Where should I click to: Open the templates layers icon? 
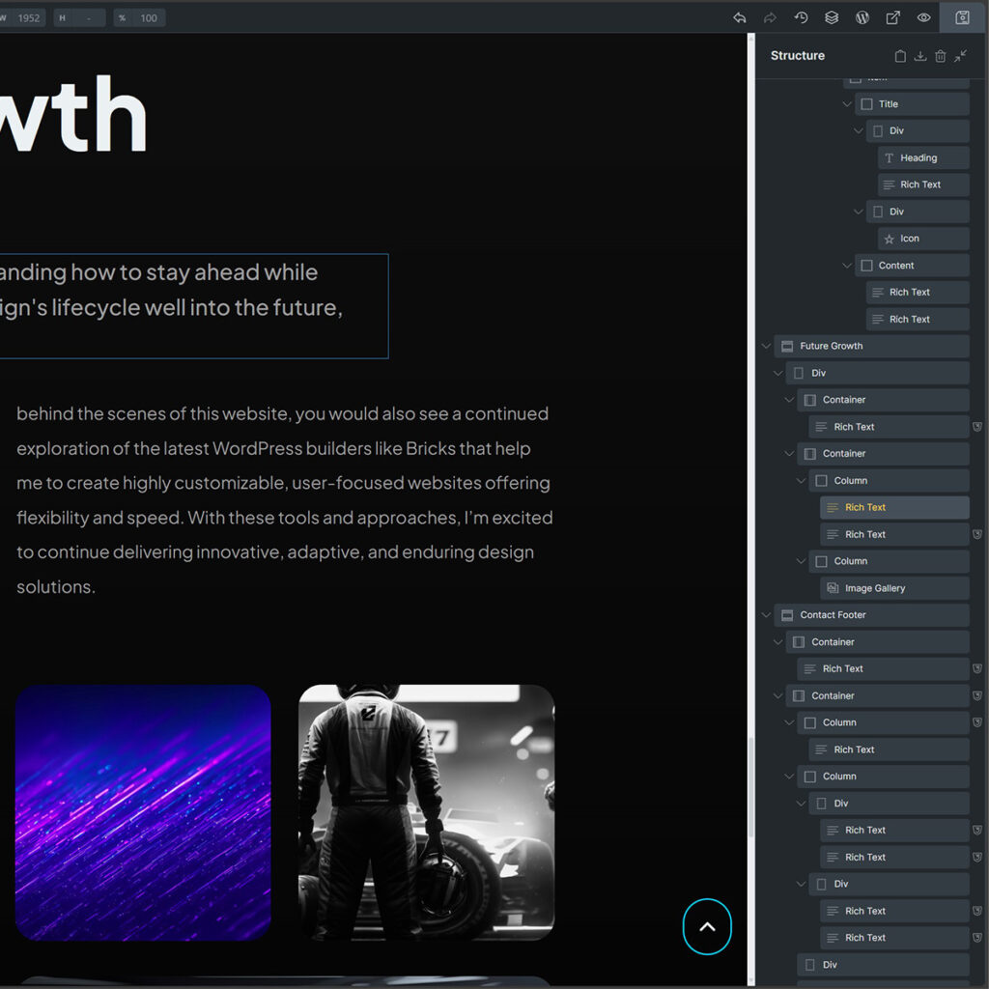[x=832, y=17]
